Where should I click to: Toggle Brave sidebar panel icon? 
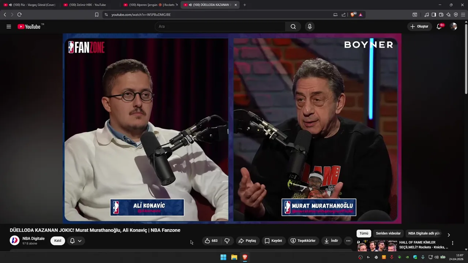pyautogui.click(x=434, y=15)
